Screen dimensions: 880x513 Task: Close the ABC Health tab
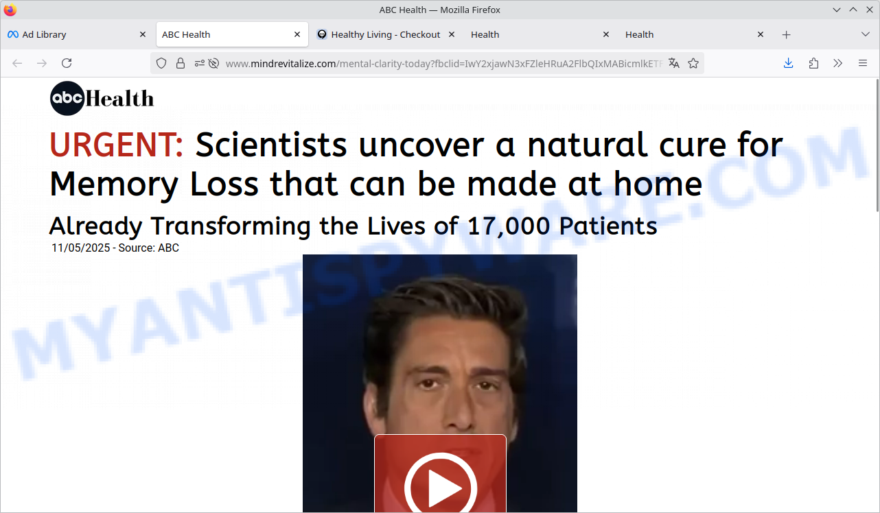(297, 34)
